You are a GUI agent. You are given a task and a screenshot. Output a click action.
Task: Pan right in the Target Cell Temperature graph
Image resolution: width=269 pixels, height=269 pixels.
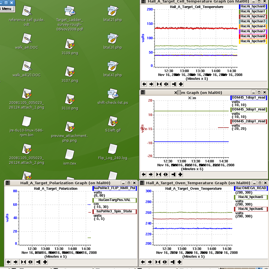151,84
